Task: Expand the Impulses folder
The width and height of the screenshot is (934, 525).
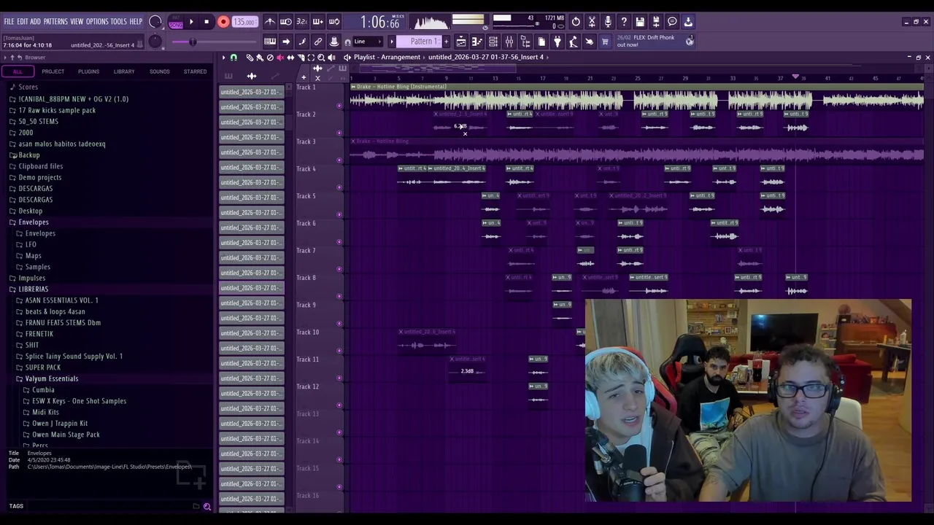Action: (x=31, y=278)
